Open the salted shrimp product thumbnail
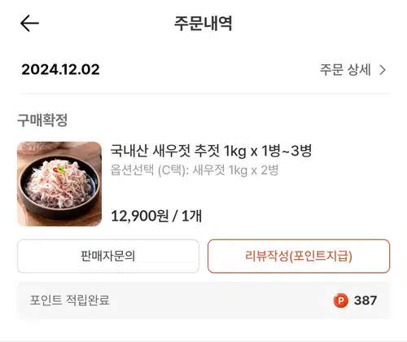407x342 pixels. (59, 184)
